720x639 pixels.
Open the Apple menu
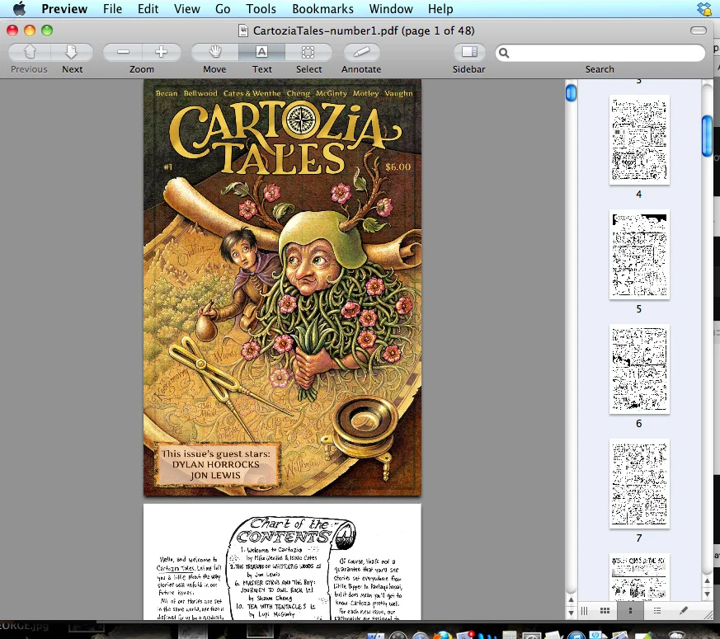(x=20, y=9)
